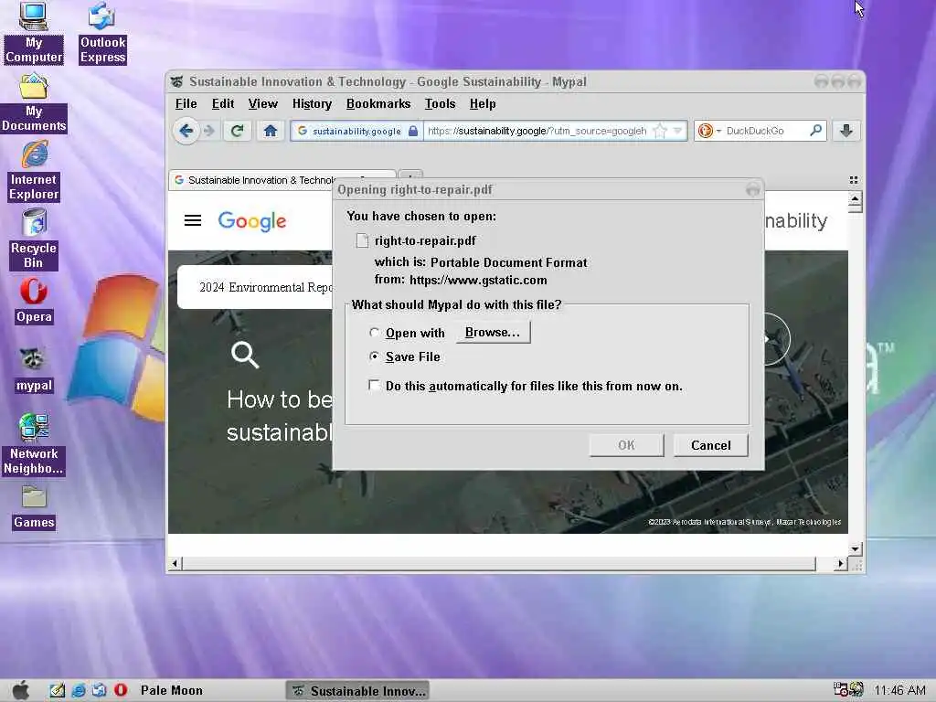This screenshot has width=936, height=702.
Task: Check Do this automatically for files checkbox
Action: [374, 386]
